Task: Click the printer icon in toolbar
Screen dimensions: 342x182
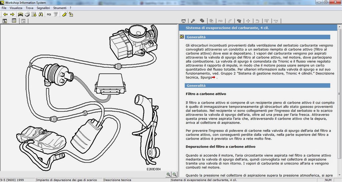Action: [x=27, y=15]
